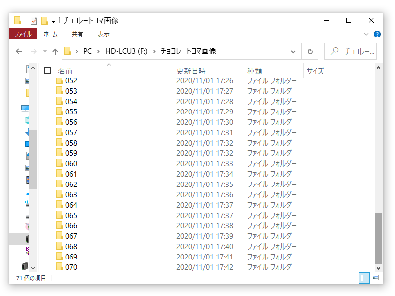
Task: Open the ホーム ribbon tab
Action: click(50, 34)
